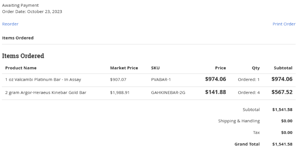This screenshot has width=299, height=151.
Task: Select the 1 oz Valcambi Platinum Bar product name
Action: pos(43,79)
